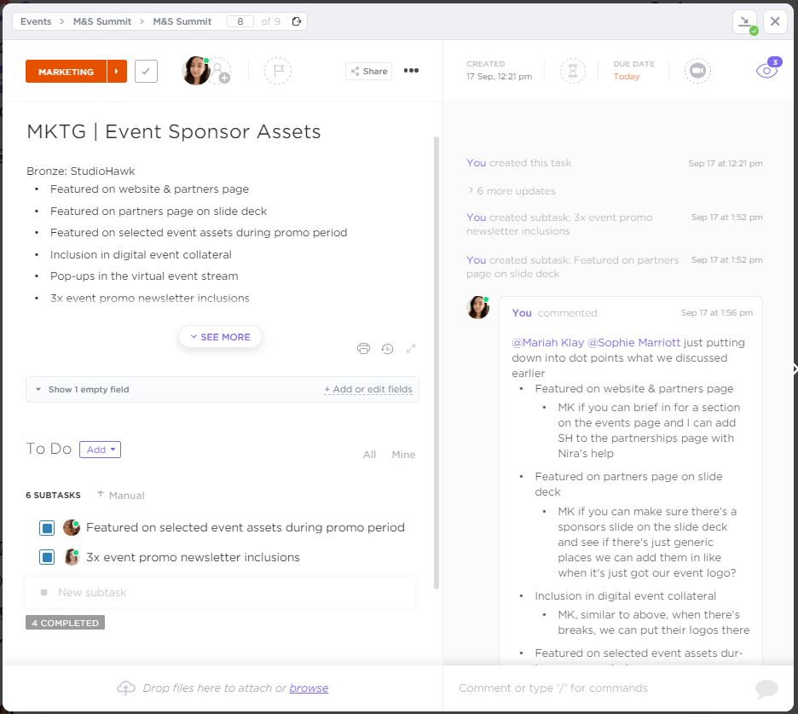Image resolution: width=798 pixels, height=714 pixels.
Task: Switch to the Mine filter tab
Action: click(403, 455)
